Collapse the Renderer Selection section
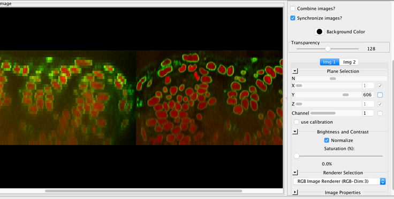The image size is (394, 199). tap(295, 172)
